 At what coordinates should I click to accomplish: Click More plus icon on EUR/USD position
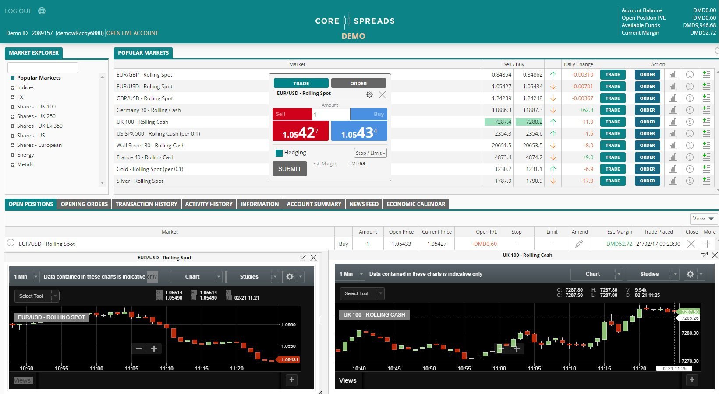point(708,244)
